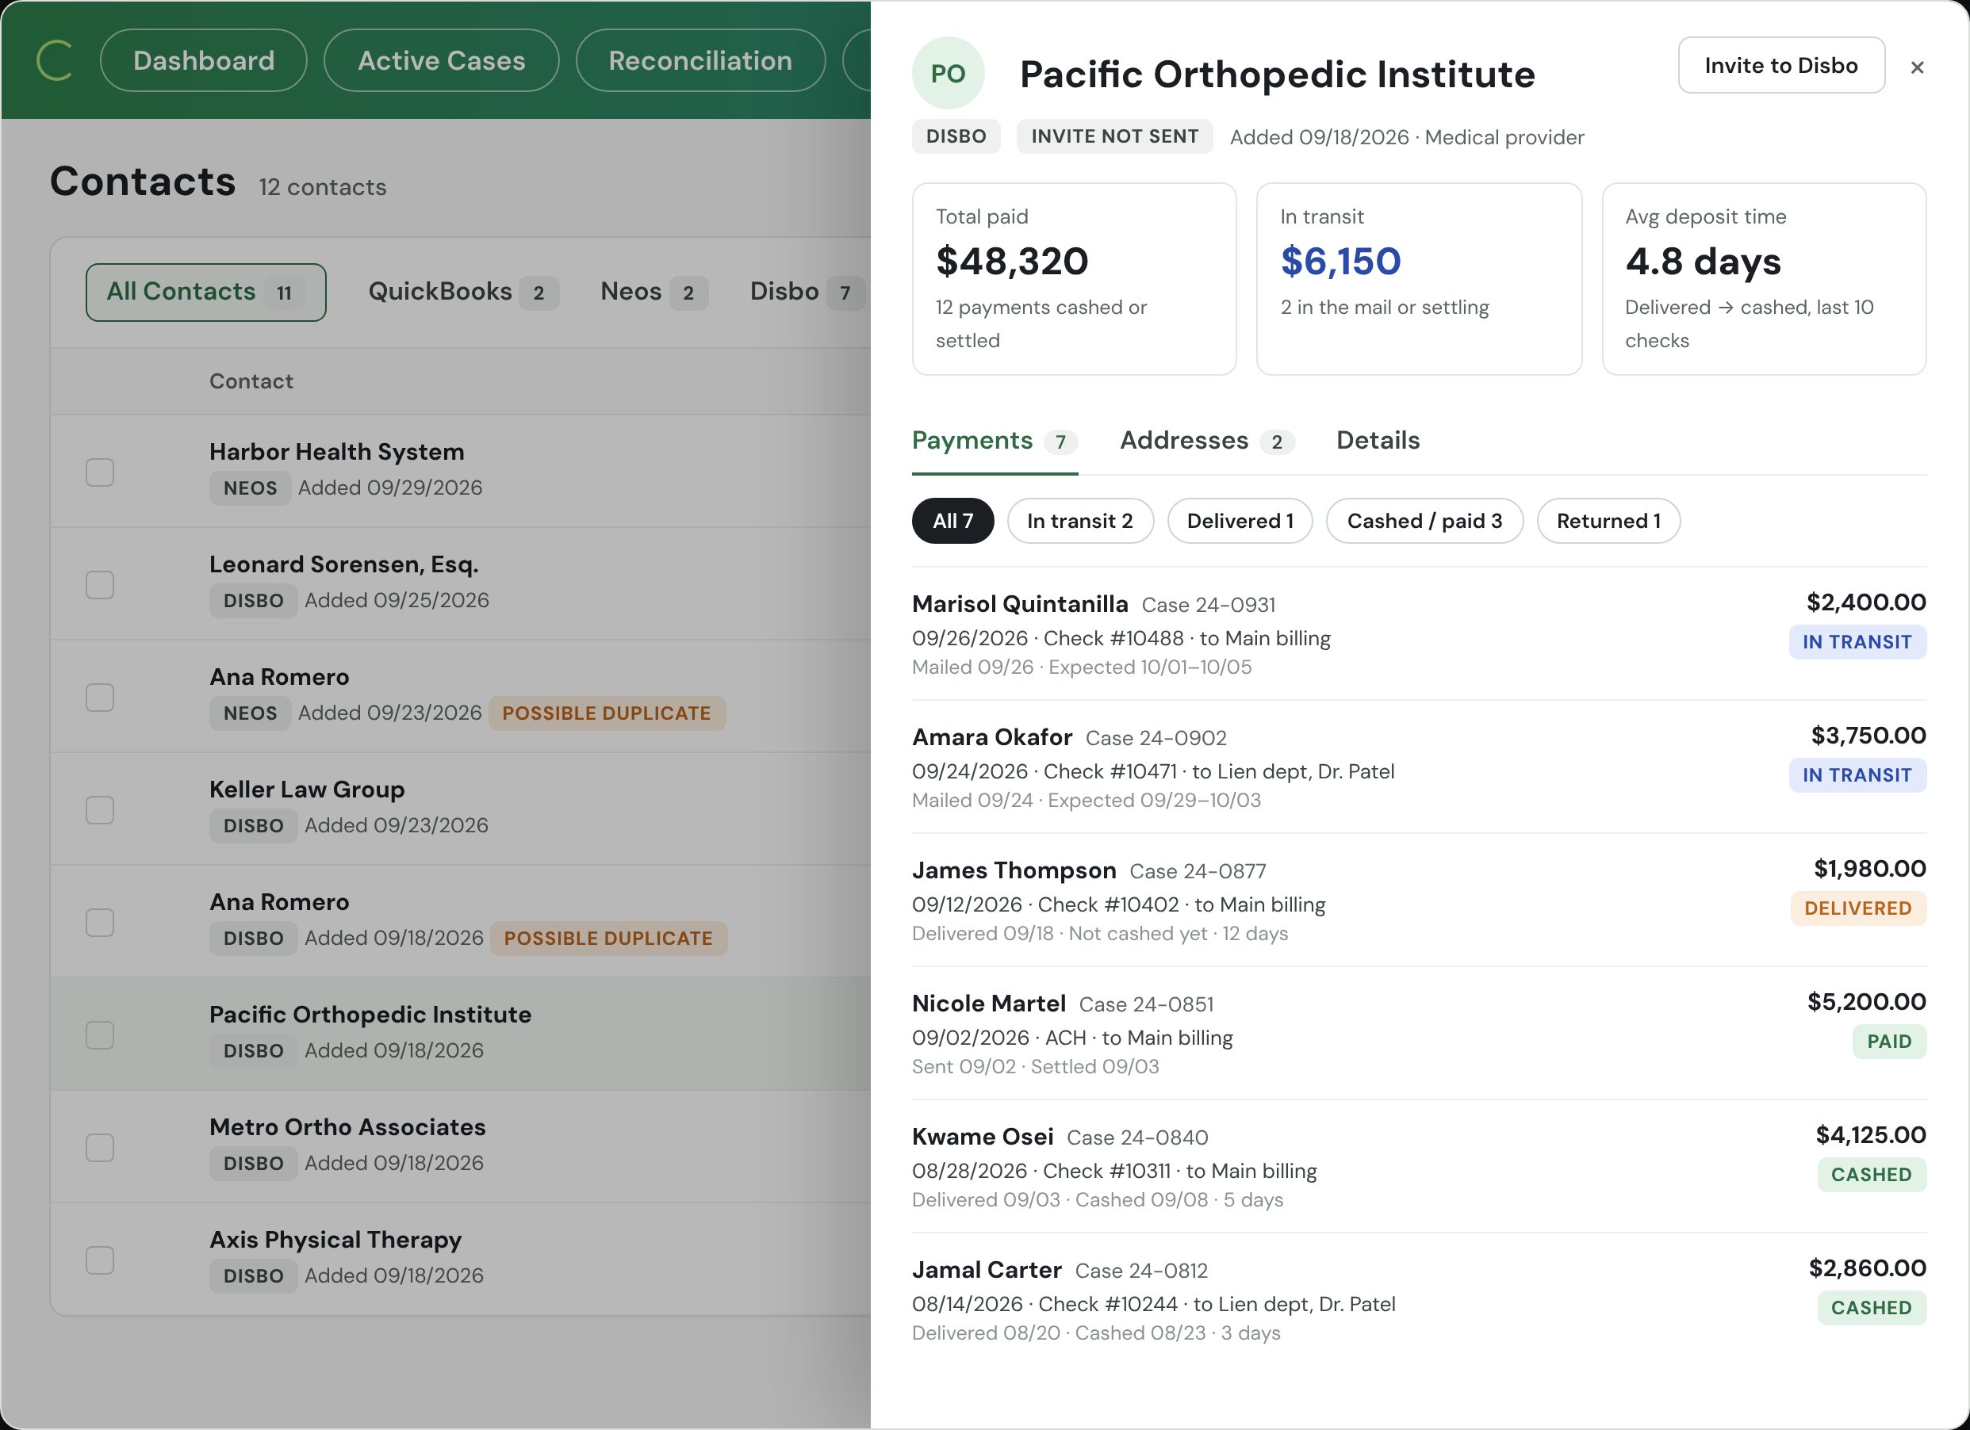1970x1430 pixels.
Task: Tick the Metro Ortho Associates checkbox
Action: [x=100, y=1148]
